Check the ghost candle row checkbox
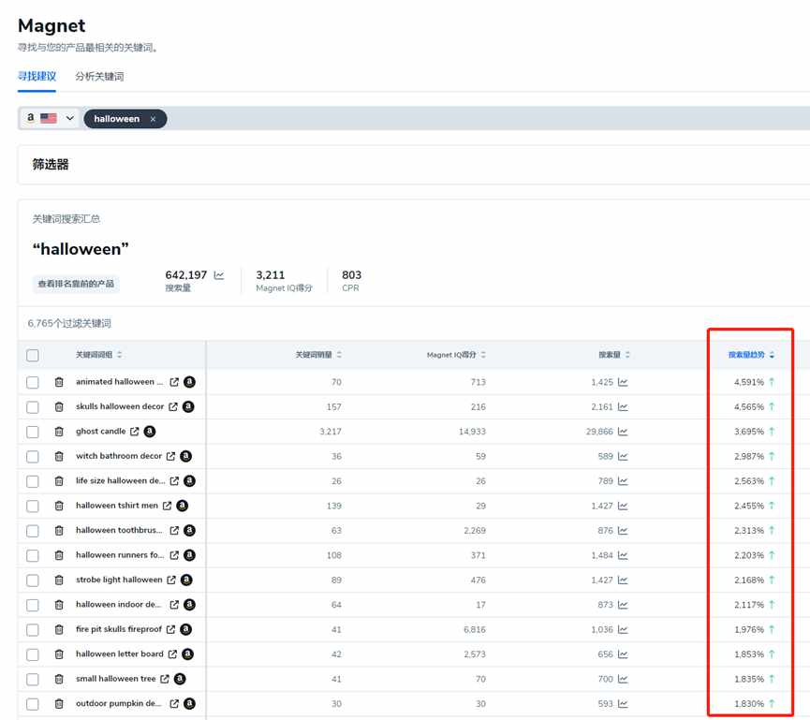Screen dimensions: 810x720 [x=33, y=432]
